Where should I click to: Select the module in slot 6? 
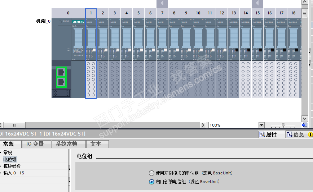tap(150, 58)
